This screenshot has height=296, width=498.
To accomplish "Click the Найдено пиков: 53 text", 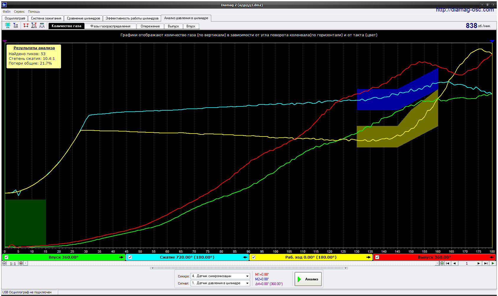I will coord(27,54).
